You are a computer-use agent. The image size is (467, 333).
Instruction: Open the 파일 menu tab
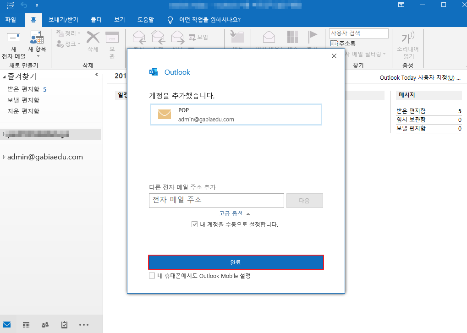pyautogui.click(x=11, y=20)
